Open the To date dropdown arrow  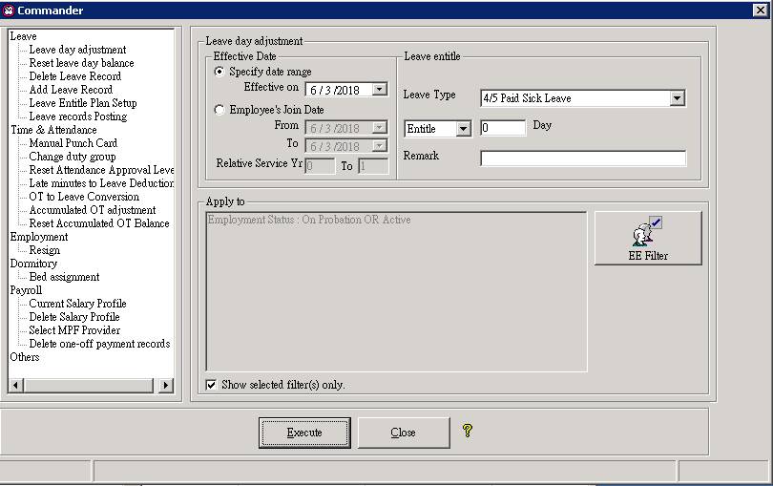tap(379, 146)
